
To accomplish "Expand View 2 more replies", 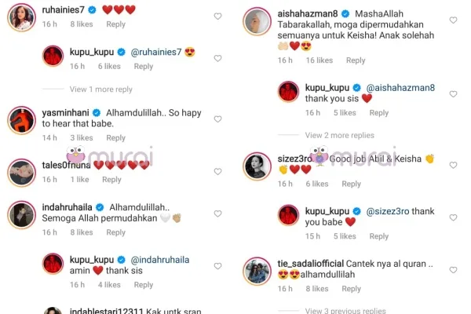I will (x=340, y=135).
